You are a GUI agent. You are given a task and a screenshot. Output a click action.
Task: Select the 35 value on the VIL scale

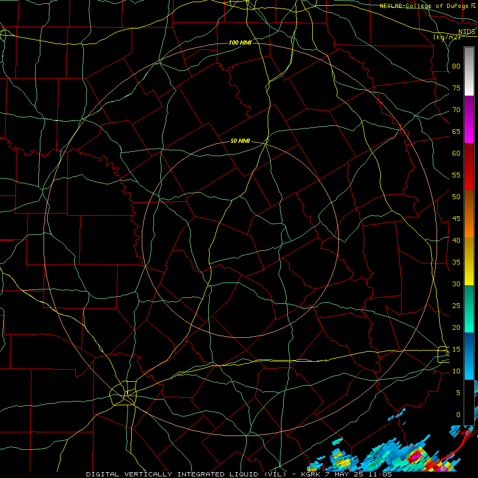(456, 262)
